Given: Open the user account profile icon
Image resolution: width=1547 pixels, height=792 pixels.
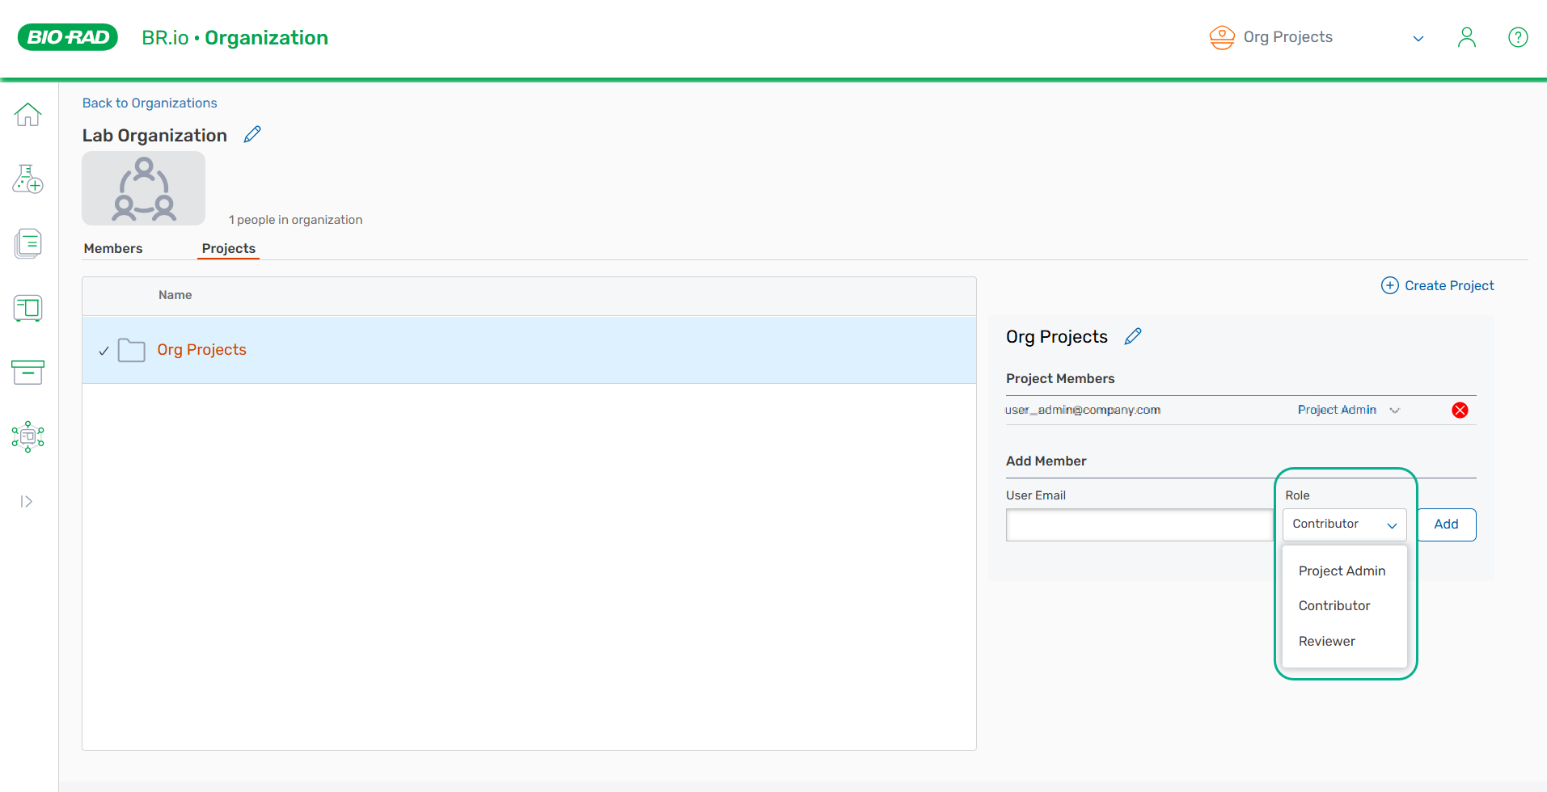Looking at the screenshot, I should pyautogui.click(x=1466, y=38).
